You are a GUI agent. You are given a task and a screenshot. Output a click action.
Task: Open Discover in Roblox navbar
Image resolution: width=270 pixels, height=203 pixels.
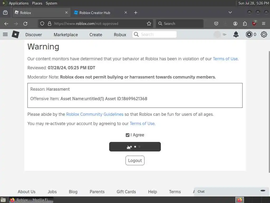[x=33, y=35]
